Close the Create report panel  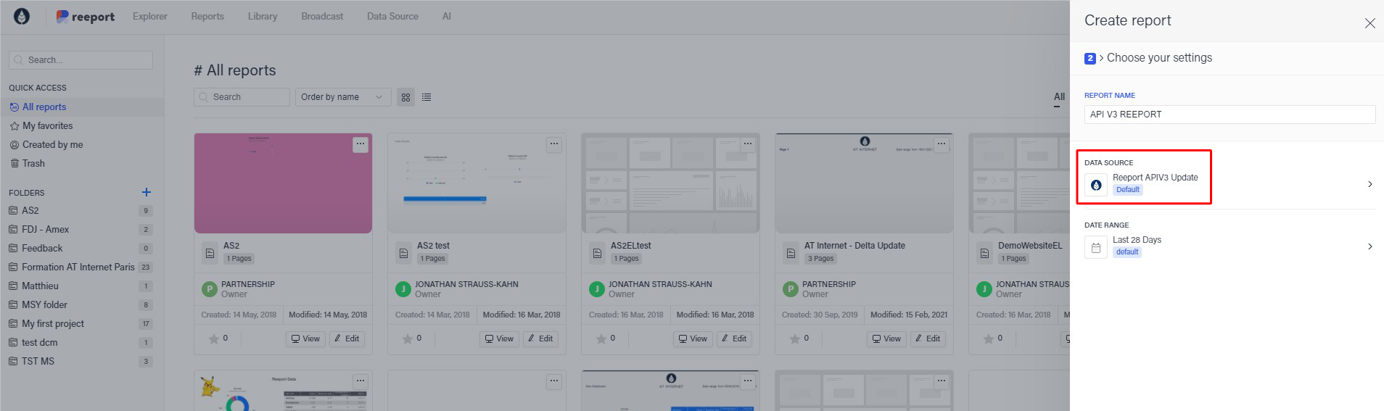click(x=1369, y=23)
